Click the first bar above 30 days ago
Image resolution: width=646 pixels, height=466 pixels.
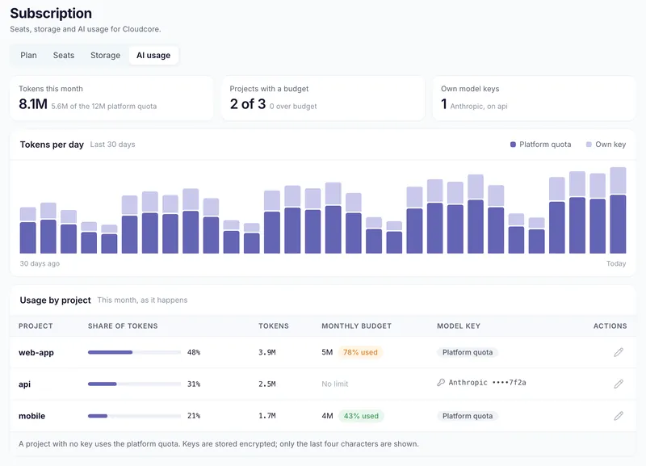coord(28,230)
